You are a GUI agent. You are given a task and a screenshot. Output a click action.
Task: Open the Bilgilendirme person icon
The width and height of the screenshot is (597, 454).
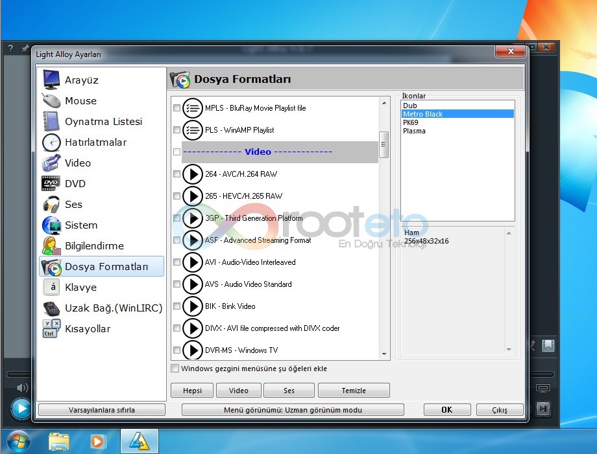51,245
